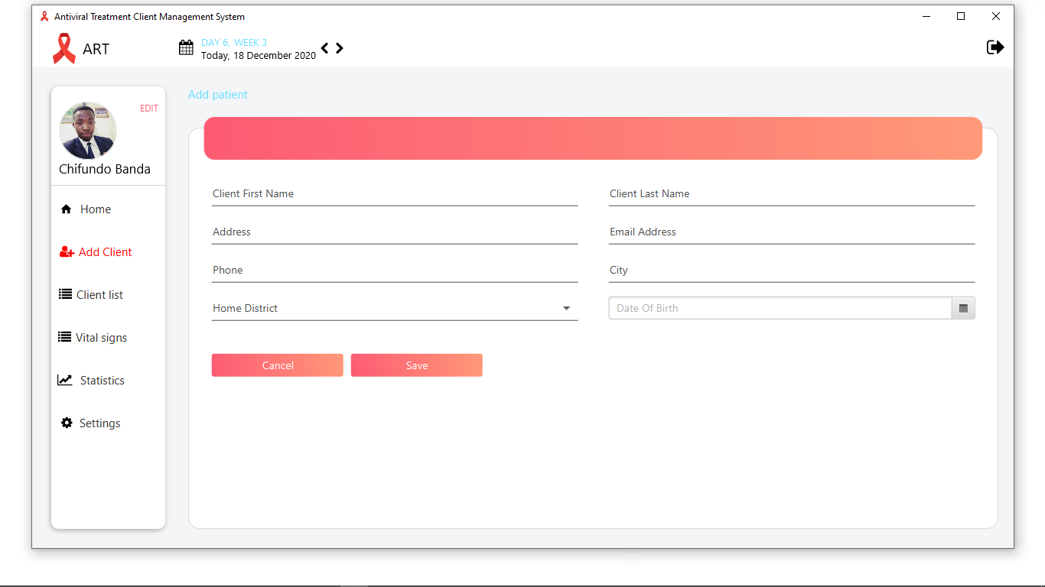Switch to the Client list section
The height and width of the screenshot is (587, 1045).
tap(99, 293)
